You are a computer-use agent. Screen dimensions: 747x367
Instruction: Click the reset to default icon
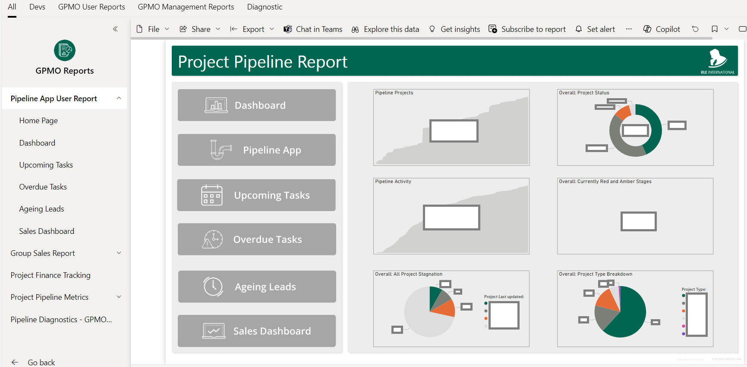[x=695, y=29]
